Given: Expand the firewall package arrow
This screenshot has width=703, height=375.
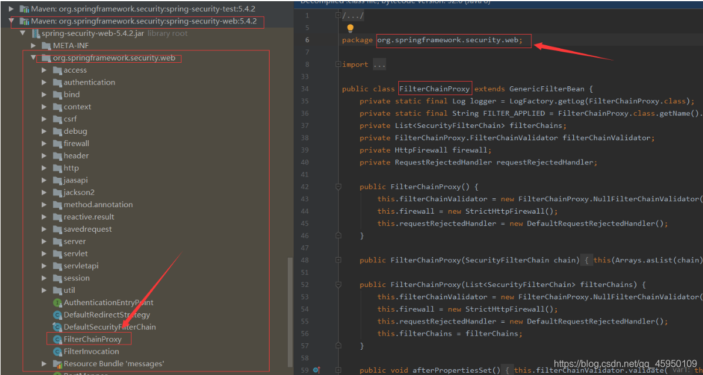Looking at the screenshot, I should point(44,143).
